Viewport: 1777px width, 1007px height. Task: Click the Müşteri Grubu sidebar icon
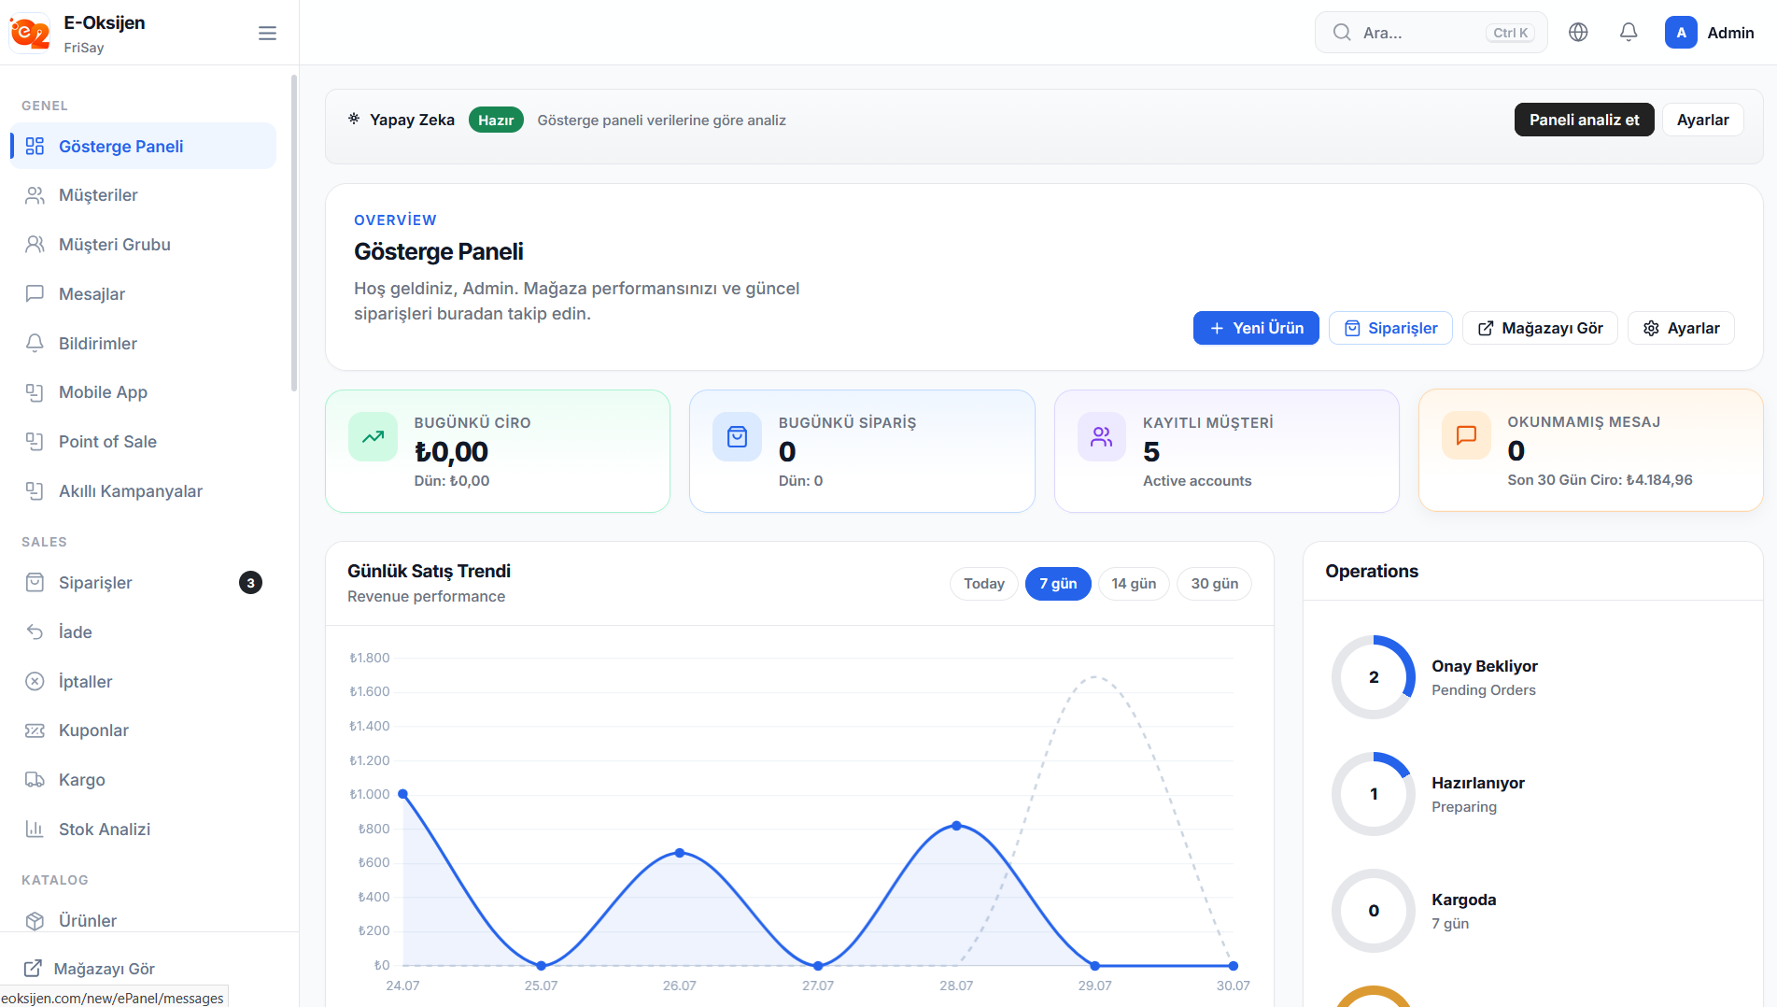point(35,245)
